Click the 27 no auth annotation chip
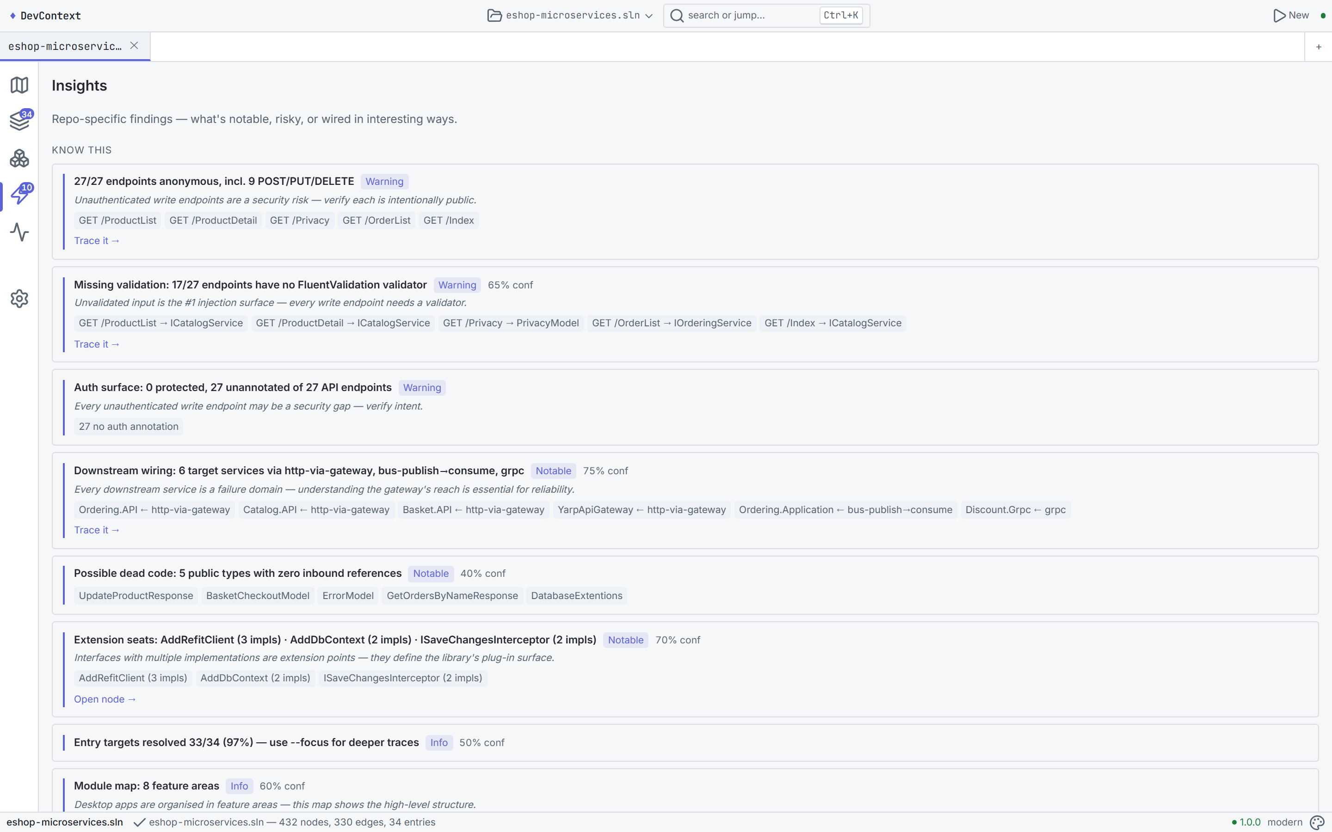Viewport: 1332px width, 832px height. (x=128, y=427)
